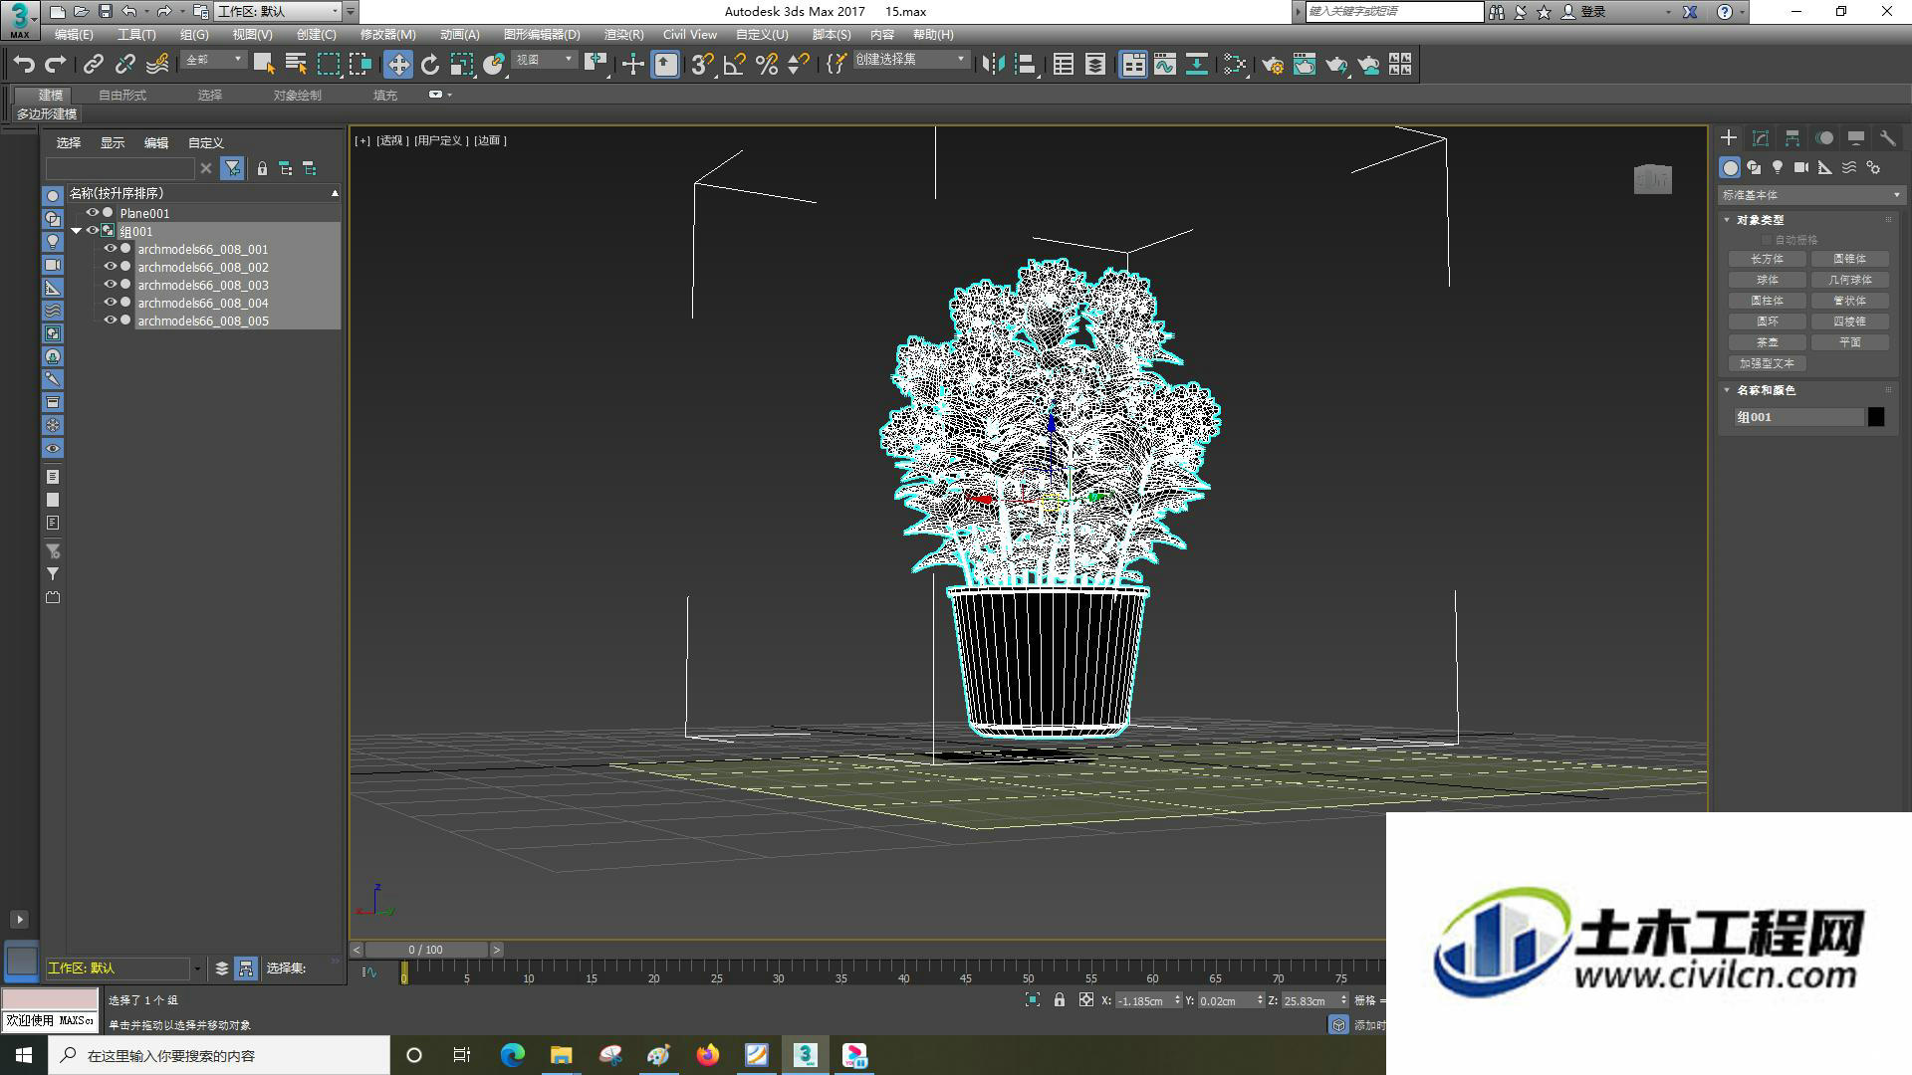
Task: Select the Lights category icon
Action: [x=1778, y=167]
